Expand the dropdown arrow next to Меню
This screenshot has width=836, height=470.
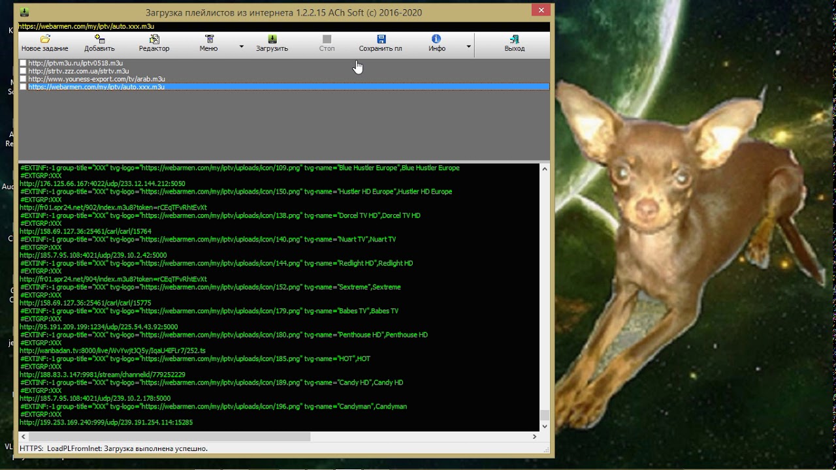coord(241,46)
